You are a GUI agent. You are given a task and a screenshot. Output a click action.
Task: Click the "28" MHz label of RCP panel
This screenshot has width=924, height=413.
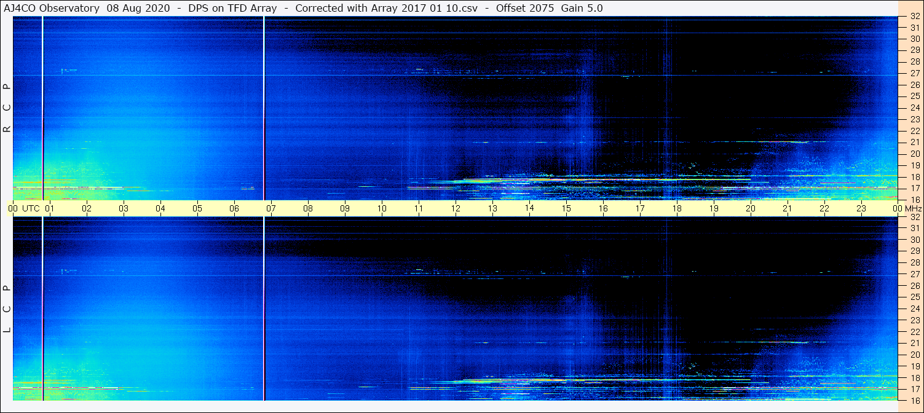(915, 62)
